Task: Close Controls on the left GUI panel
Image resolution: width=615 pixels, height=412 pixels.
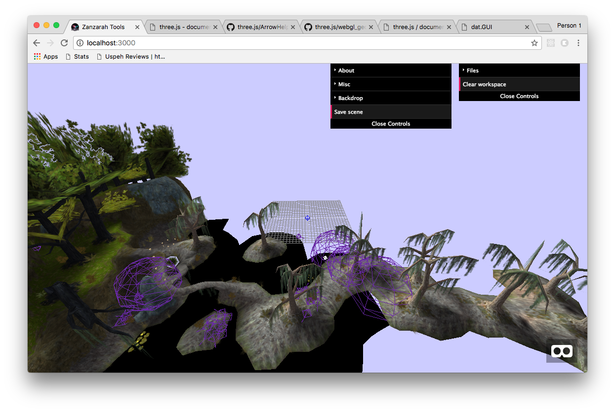Action: click(391, 124)
